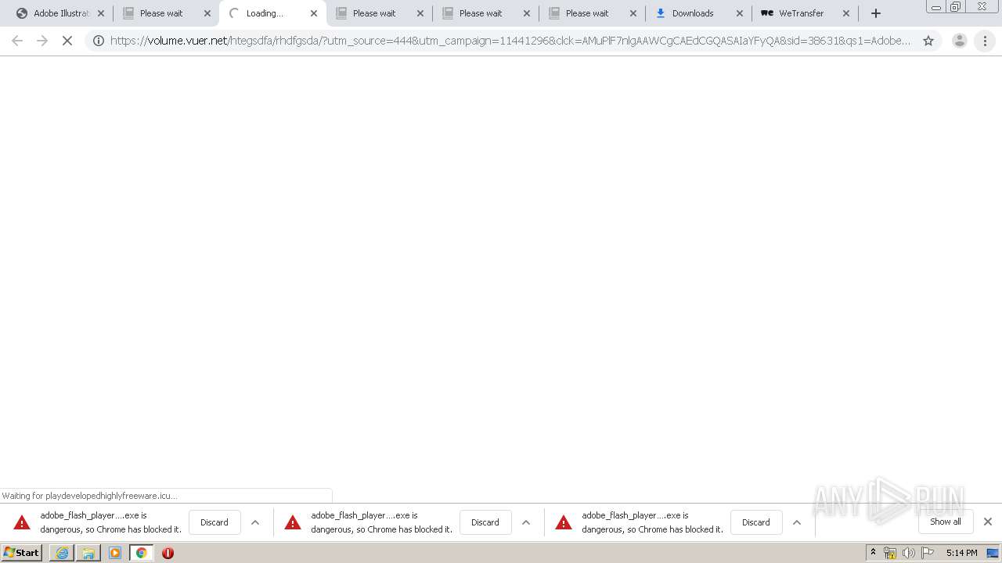The image size is (1002, 563).
Task: Open Windows Explorer from taskbar
Action: pyautogui.click(x=88, y=553)
